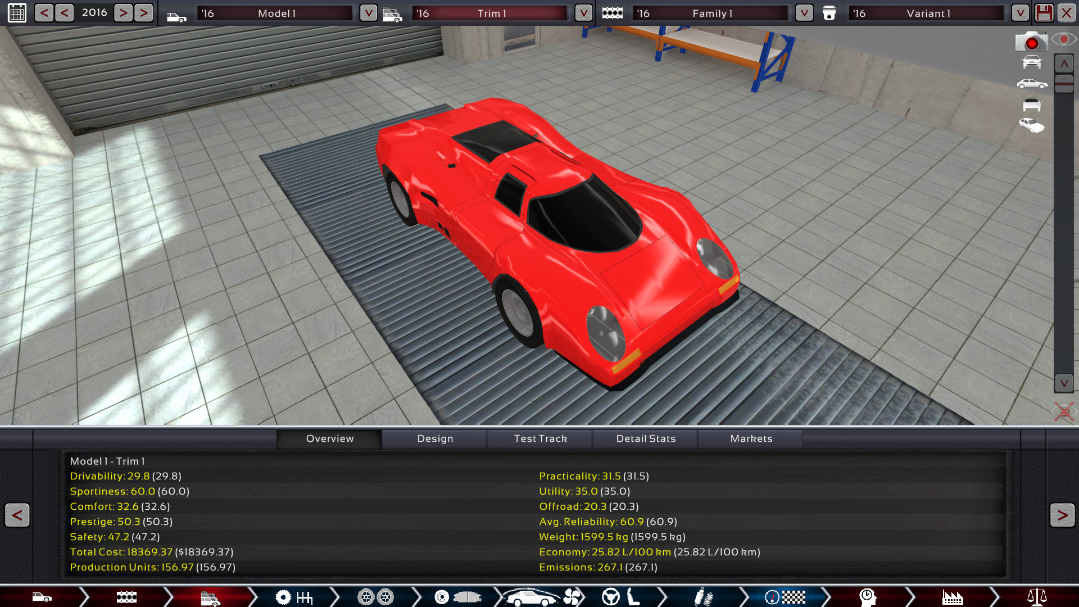Image resolution: width=1079 pixels, height=607 pixels.
Task: Switch to the Test Track tab
Action: click(540, 439)
